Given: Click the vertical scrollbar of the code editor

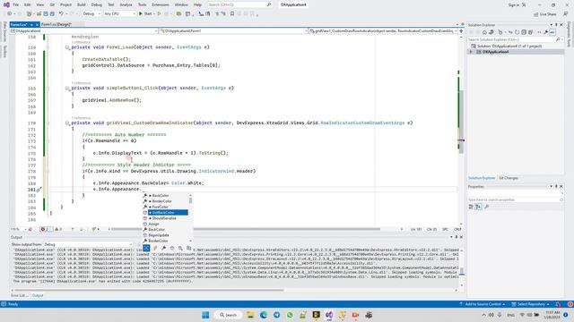Looking at the screenshot, I should coord(461,130).
